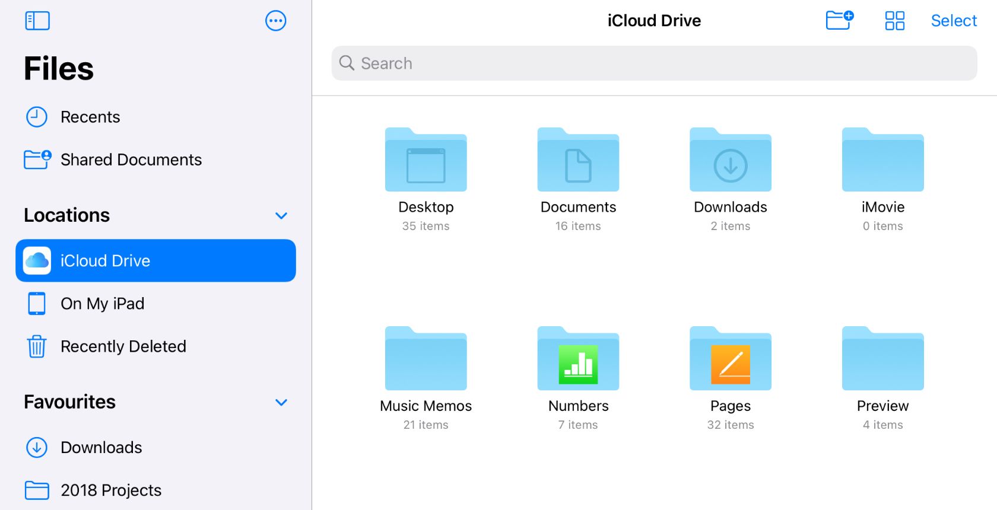Open Recents in the sidebar
Image resolution: width=997 pixels, height=510 pixels.
tap(155, 117)
